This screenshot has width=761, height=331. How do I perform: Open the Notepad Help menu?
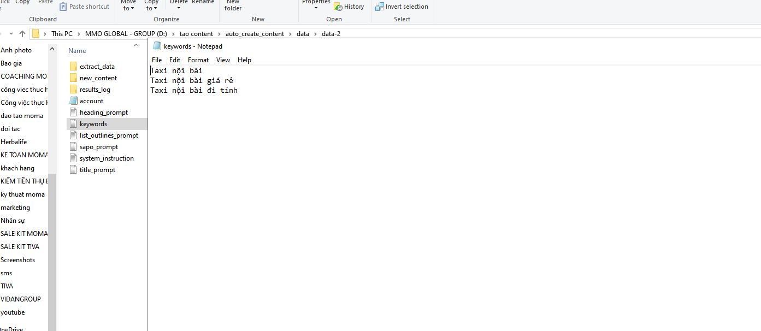coord(244,60)
